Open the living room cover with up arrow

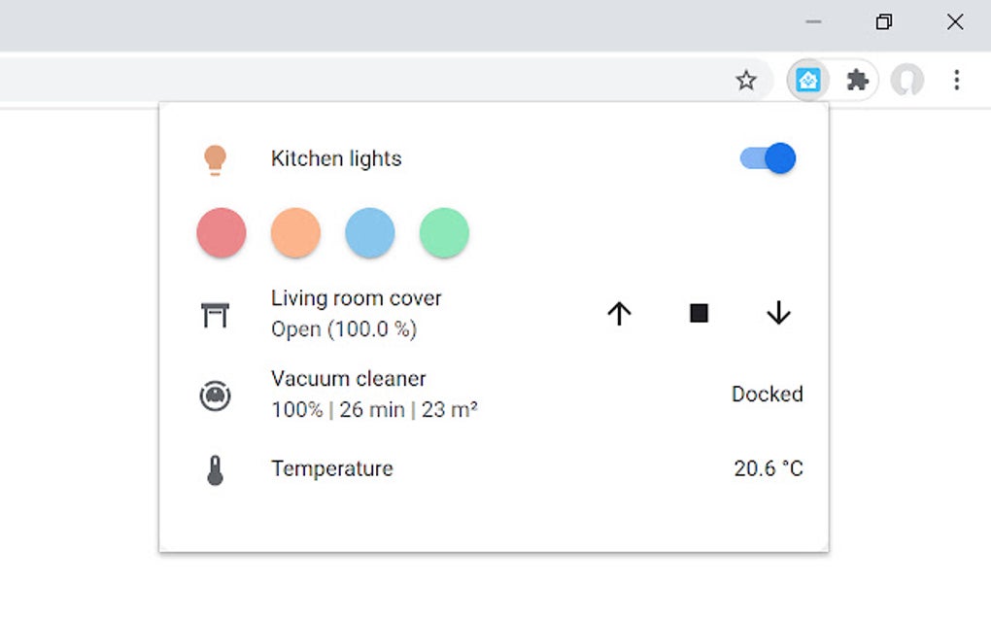(x=619, y=313)
